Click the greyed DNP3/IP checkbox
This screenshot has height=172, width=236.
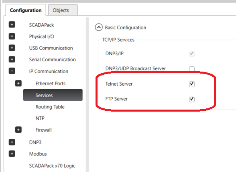[192, 54]
